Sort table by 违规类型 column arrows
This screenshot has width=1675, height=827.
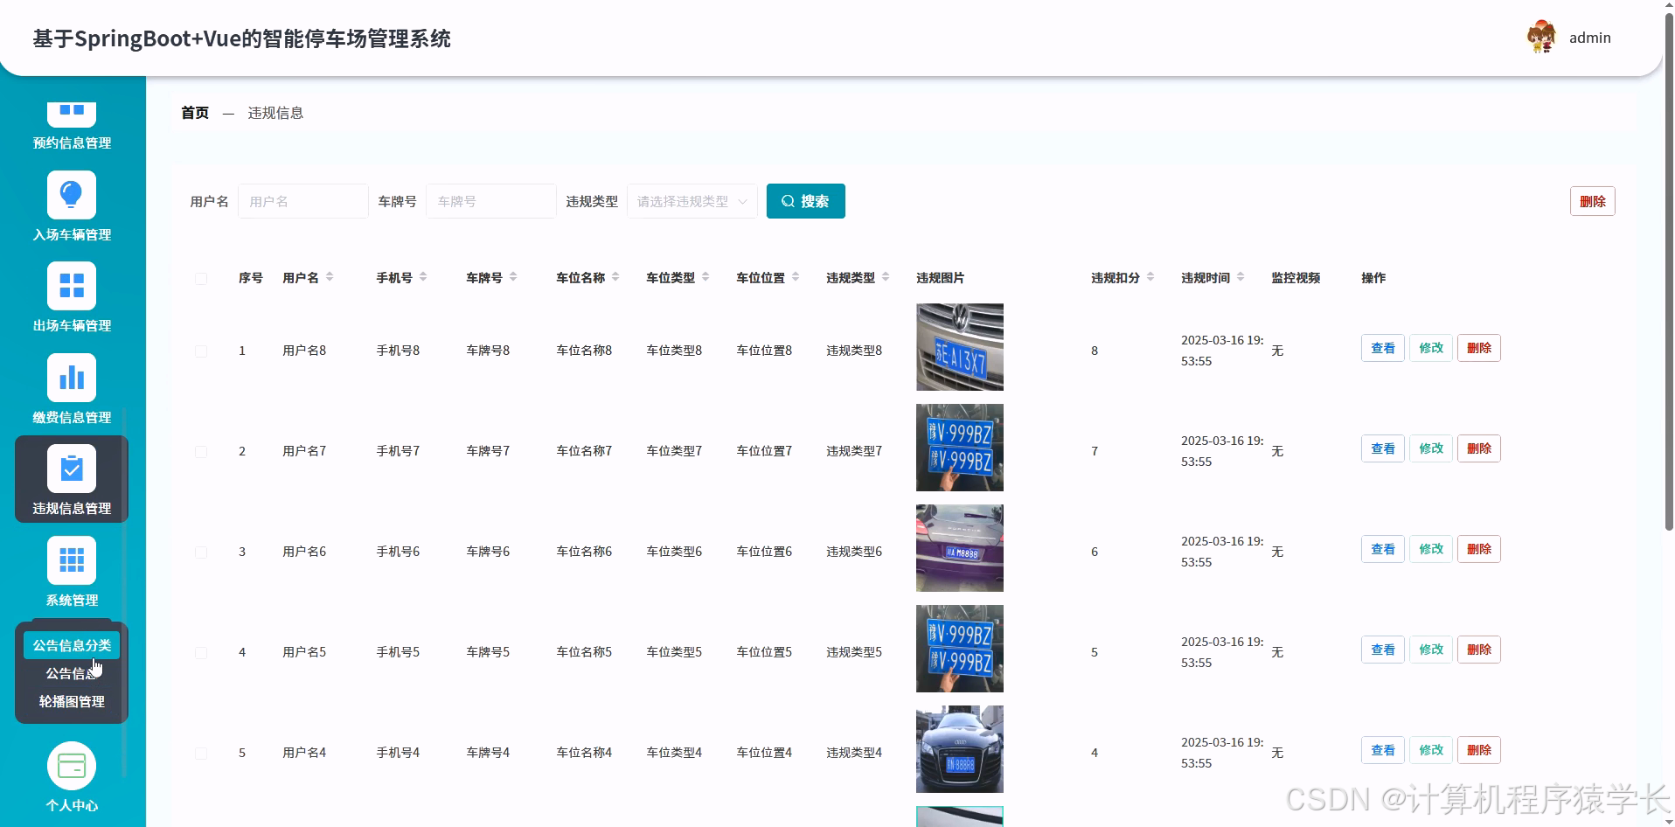pyautogui.click(x=886, y=277)
